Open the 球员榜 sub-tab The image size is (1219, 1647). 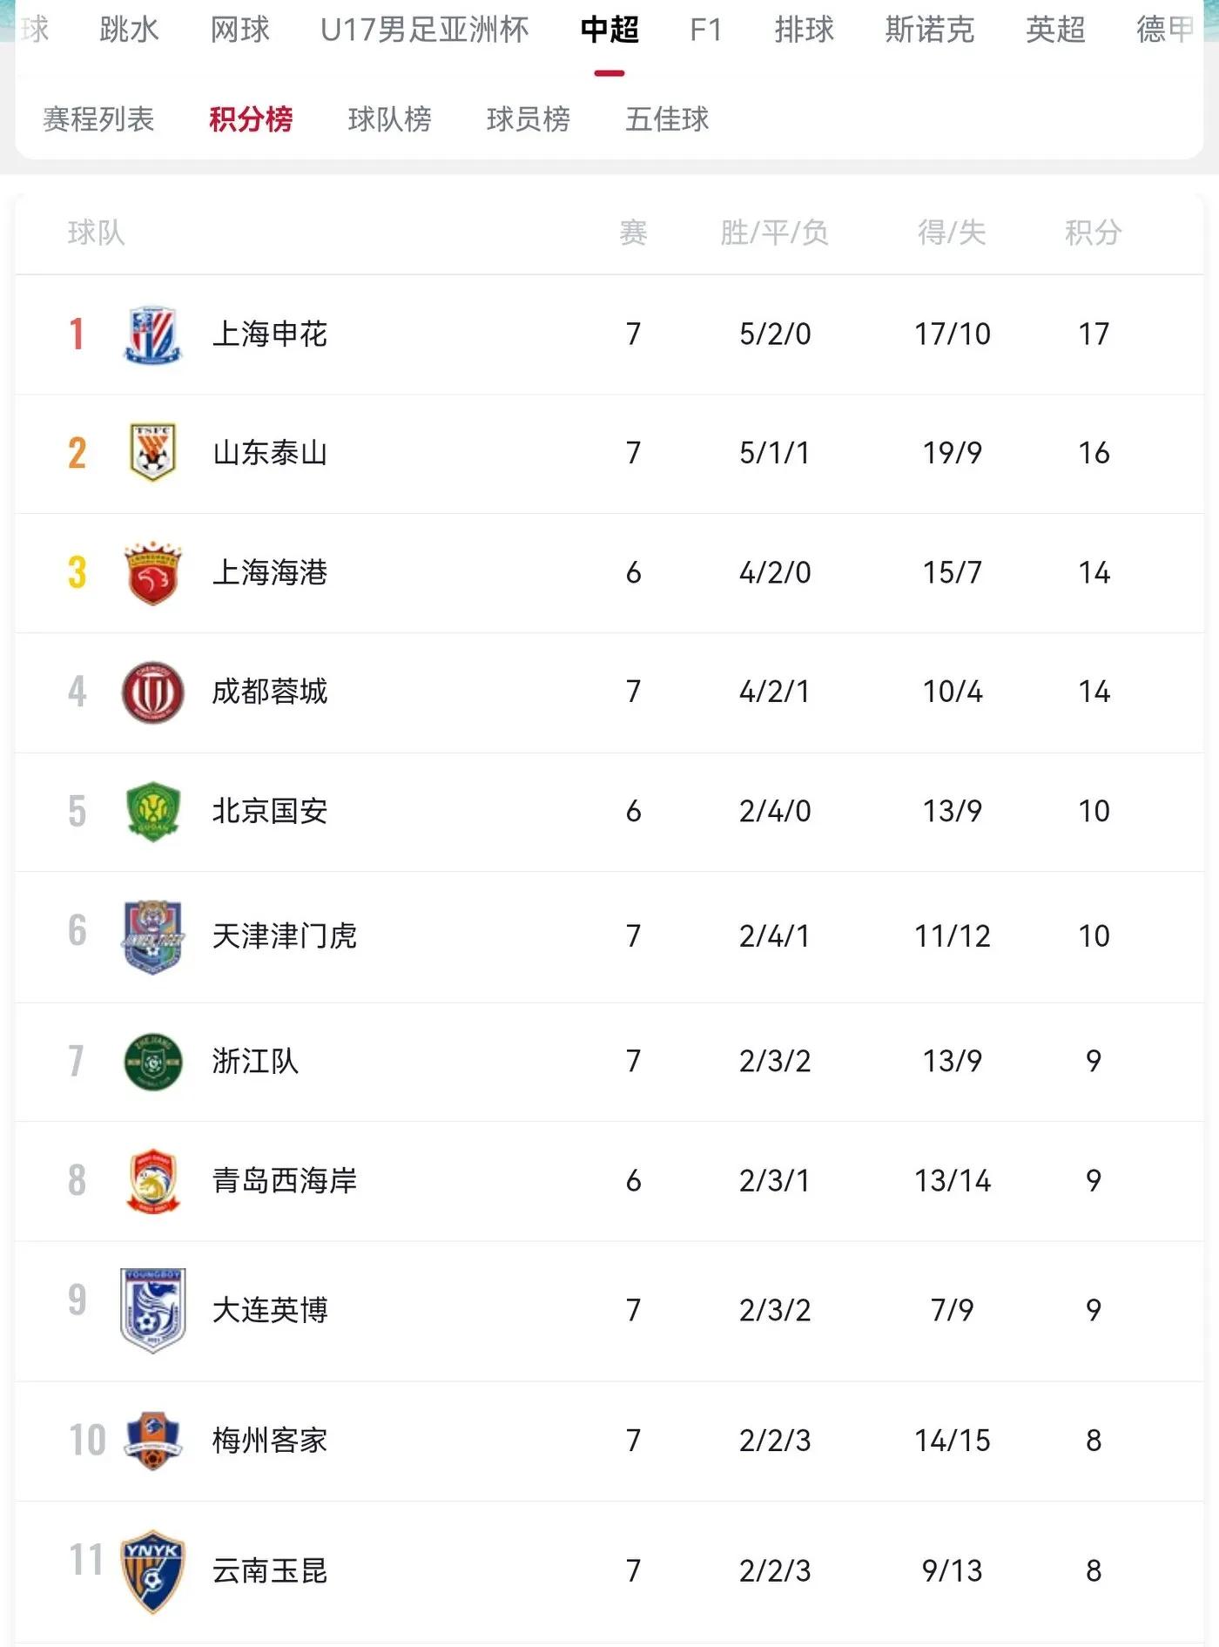[528, 119]
